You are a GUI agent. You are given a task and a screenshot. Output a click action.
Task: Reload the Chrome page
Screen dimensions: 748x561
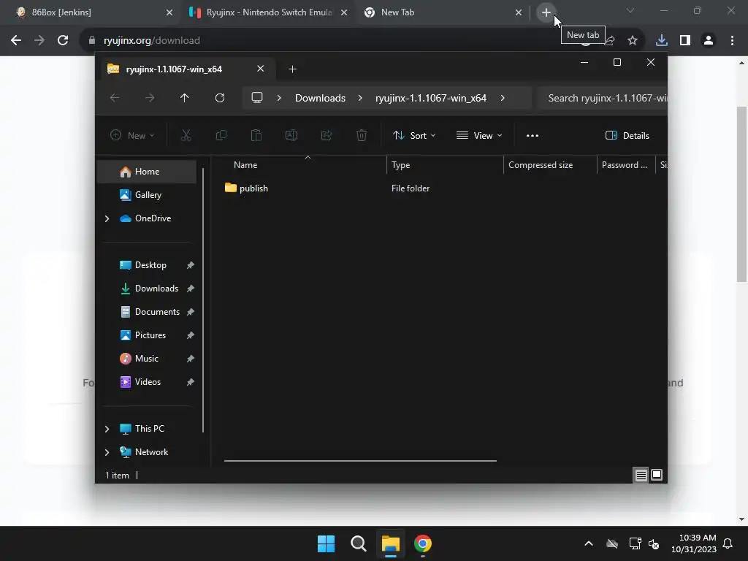point(63,40)
